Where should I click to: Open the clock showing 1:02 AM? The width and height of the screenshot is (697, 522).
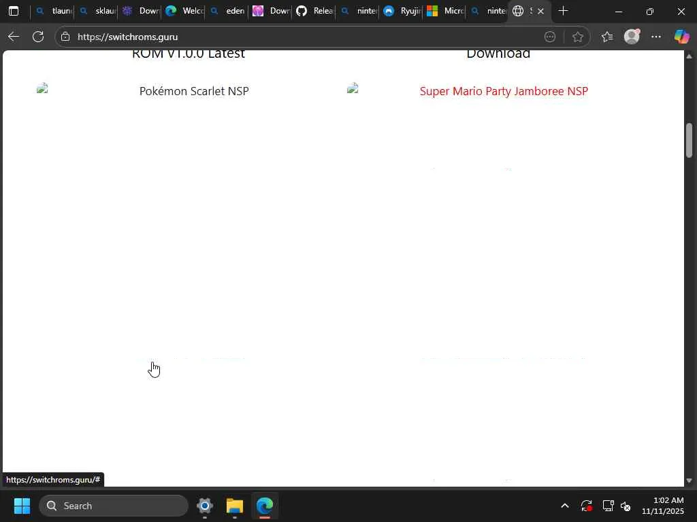tap(663, 506)
